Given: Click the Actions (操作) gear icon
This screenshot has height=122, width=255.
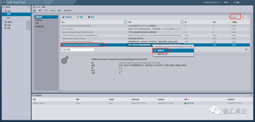Looking at the screenshot, I should (89, 17).
